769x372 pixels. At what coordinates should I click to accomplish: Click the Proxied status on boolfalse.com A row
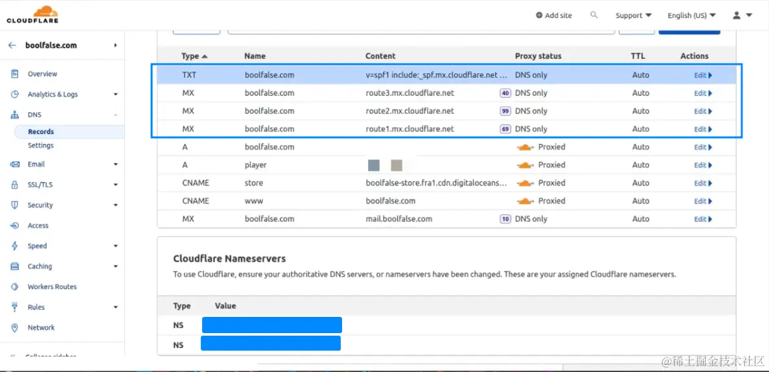541,146
